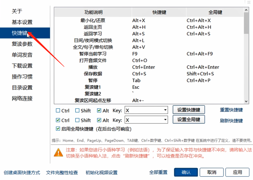Uncheck Shift in the global hotkey row
The image size is (253, 180).
(x=77, y=120)
